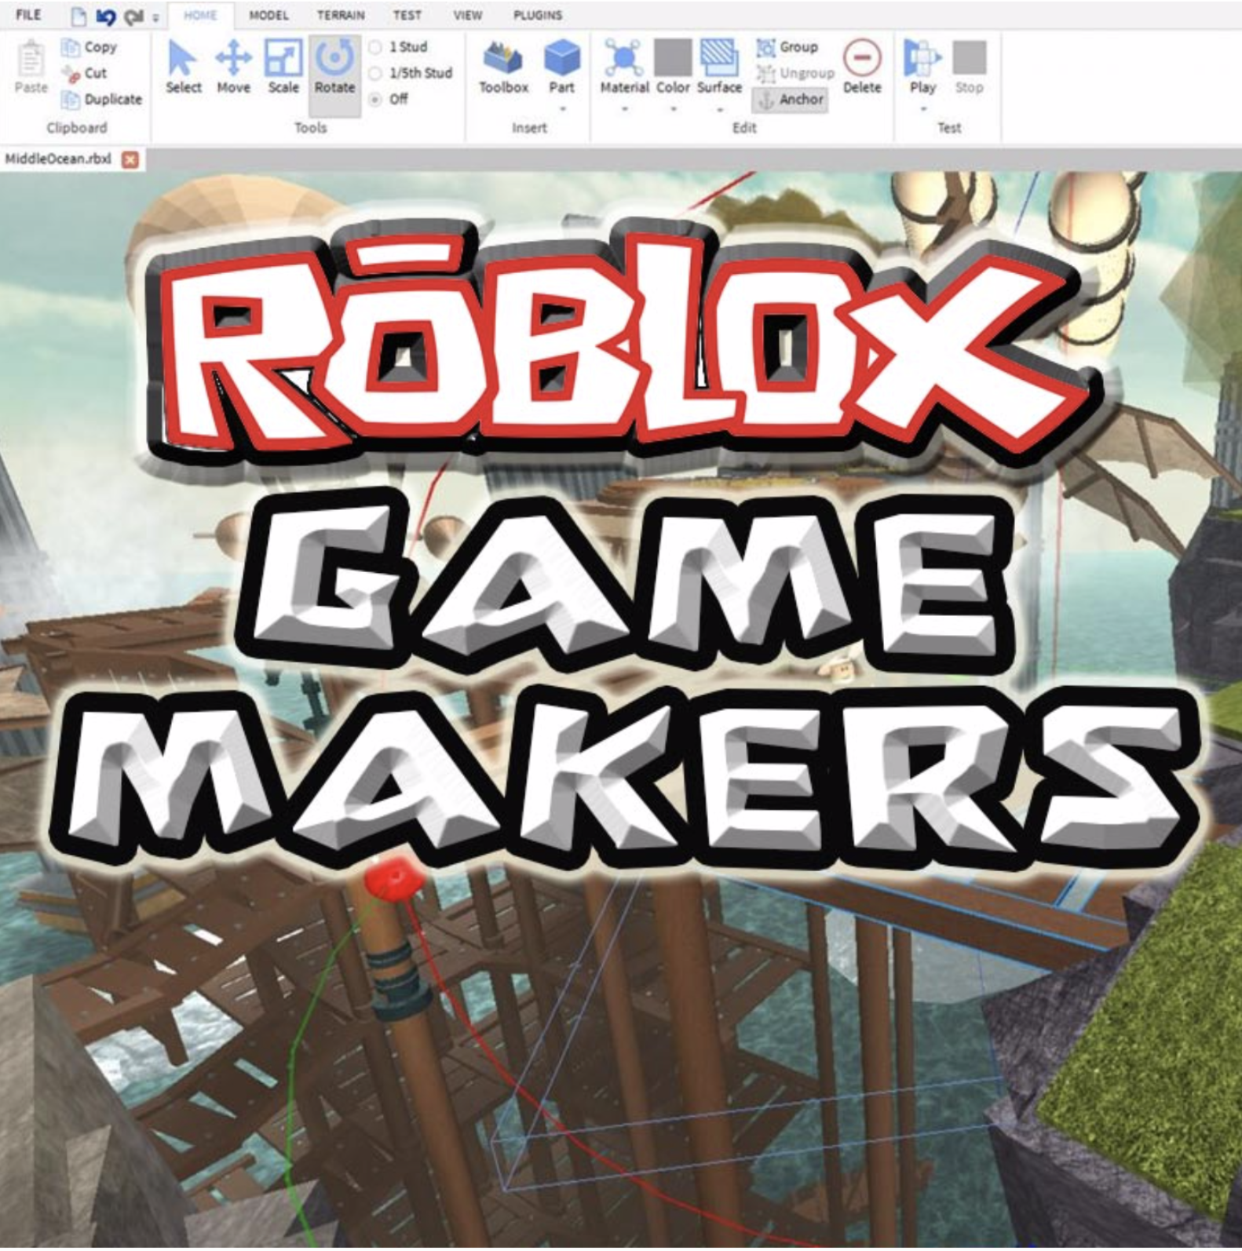Activate the Move tool
Viewport: 1242px width, 1251px height.
tap(233, 68)
